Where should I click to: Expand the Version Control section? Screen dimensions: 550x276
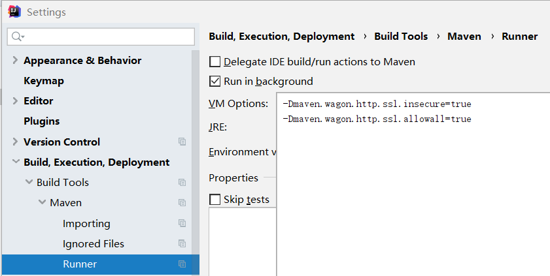pyautogui.click(x=15, y=142)
